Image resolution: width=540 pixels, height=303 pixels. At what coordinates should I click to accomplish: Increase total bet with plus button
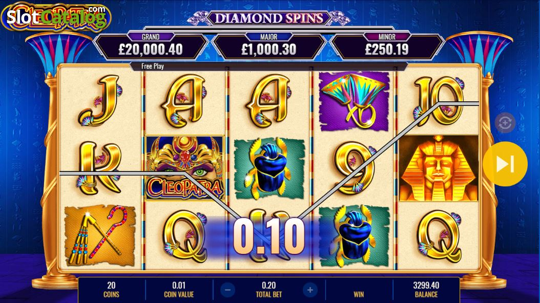tap(310, 290)
